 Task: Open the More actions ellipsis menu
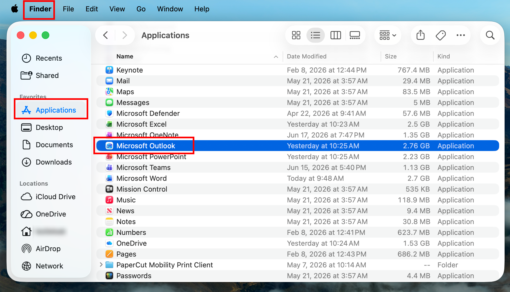(x=460, y=35)
